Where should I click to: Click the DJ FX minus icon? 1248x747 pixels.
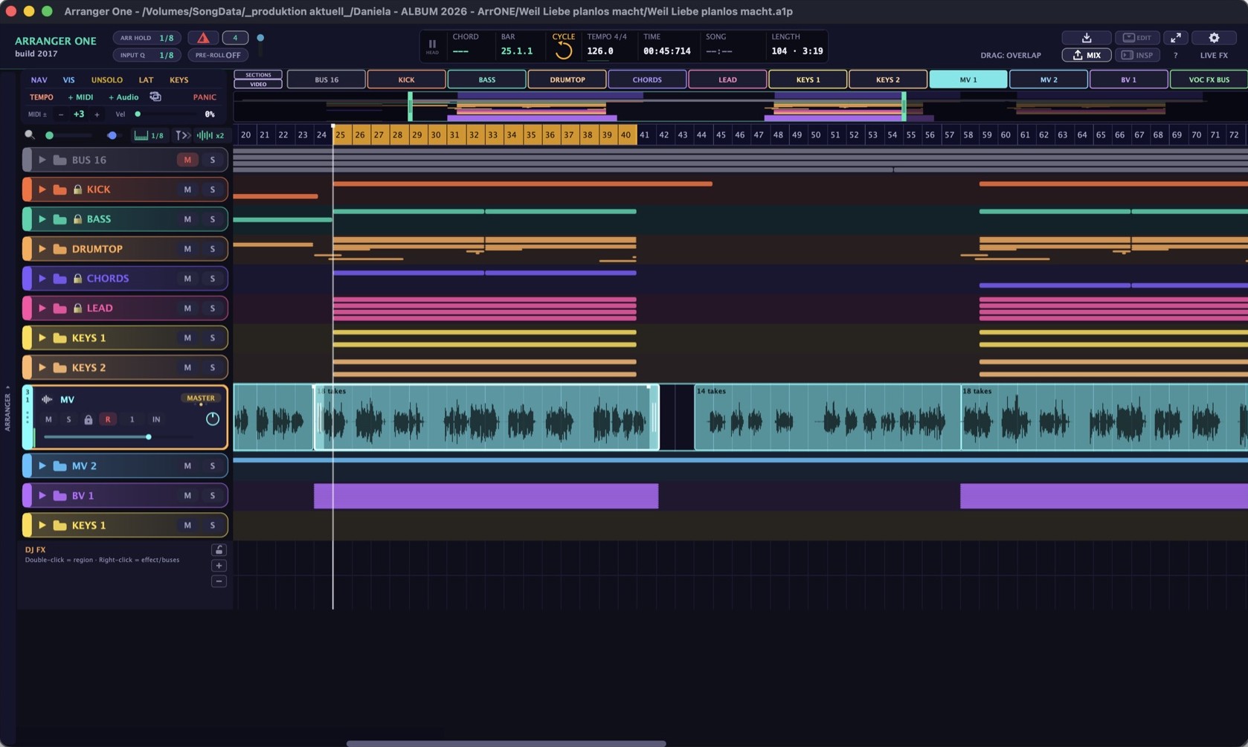219,581
